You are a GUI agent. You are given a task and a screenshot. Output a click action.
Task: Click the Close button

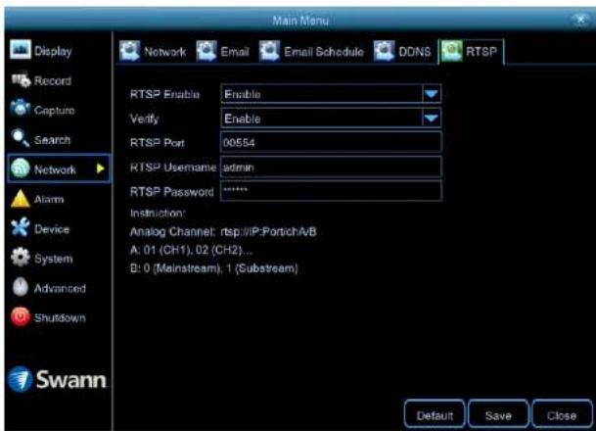(562, 415)
